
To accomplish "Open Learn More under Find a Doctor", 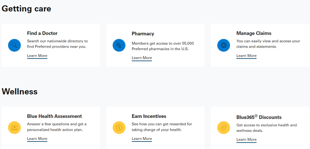I will click(x=37, y=56).
